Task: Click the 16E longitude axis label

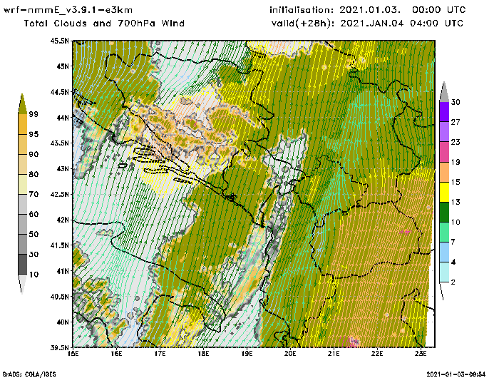Action: [x=116, y=354]
